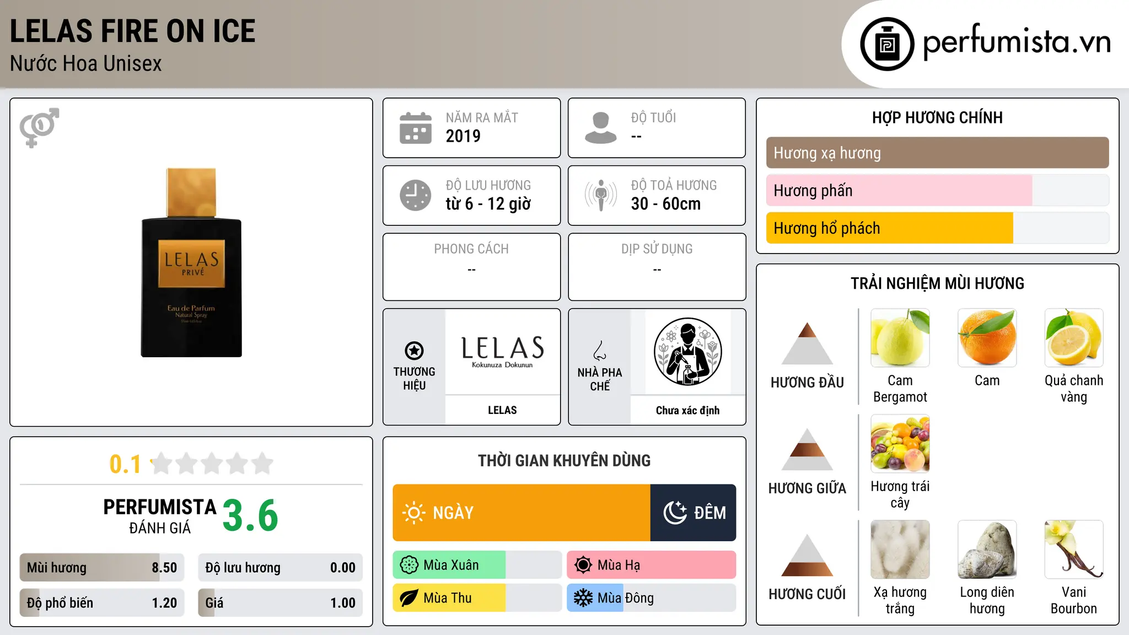Click the sun icon in the Ngày bar
Viewport: 1129px width, 635px height.
coord(413,513)
